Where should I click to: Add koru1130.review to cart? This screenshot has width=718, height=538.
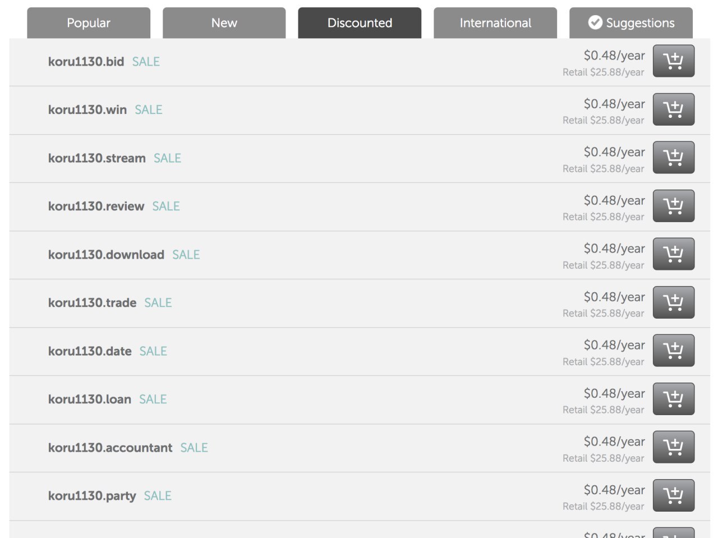[x=674, y=206]
